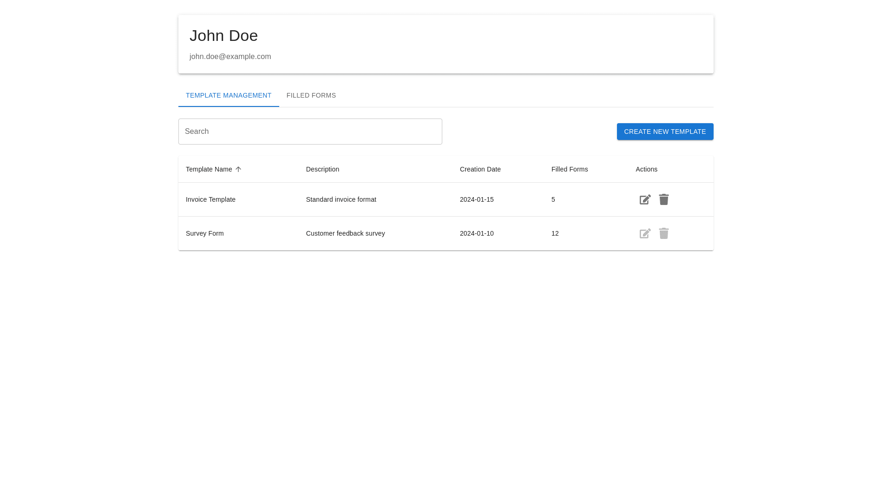The image size is (892, 502).
Task: Delete the Invoice Template row
Action: click(663, 199)
